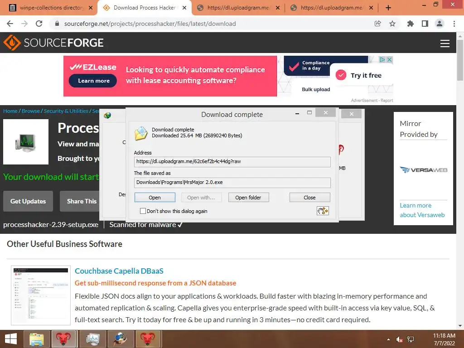Click the download manager drag-drop hand icon
This screenshot has height=348, width=464.
[x=323, y=211]
